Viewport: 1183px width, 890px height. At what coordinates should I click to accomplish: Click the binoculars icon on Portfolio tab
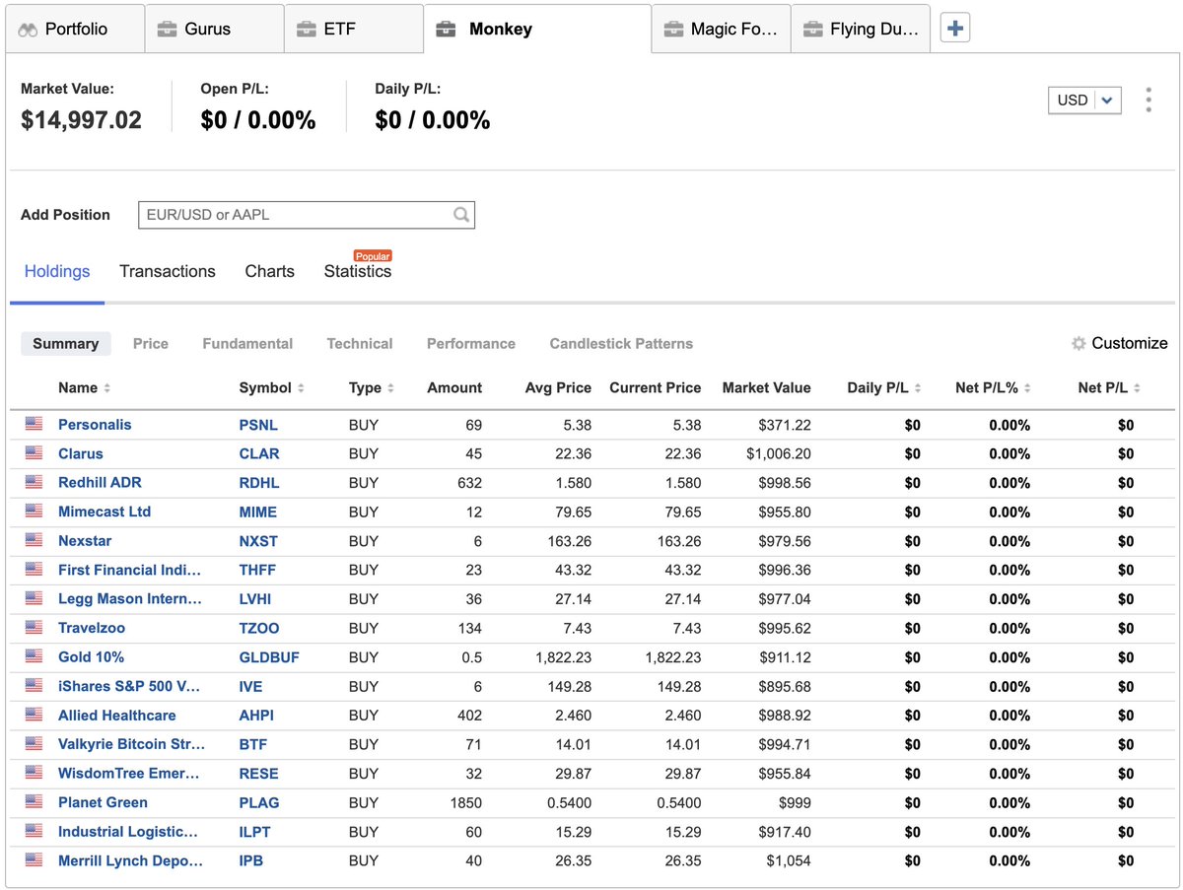click(x=29, y=29)
